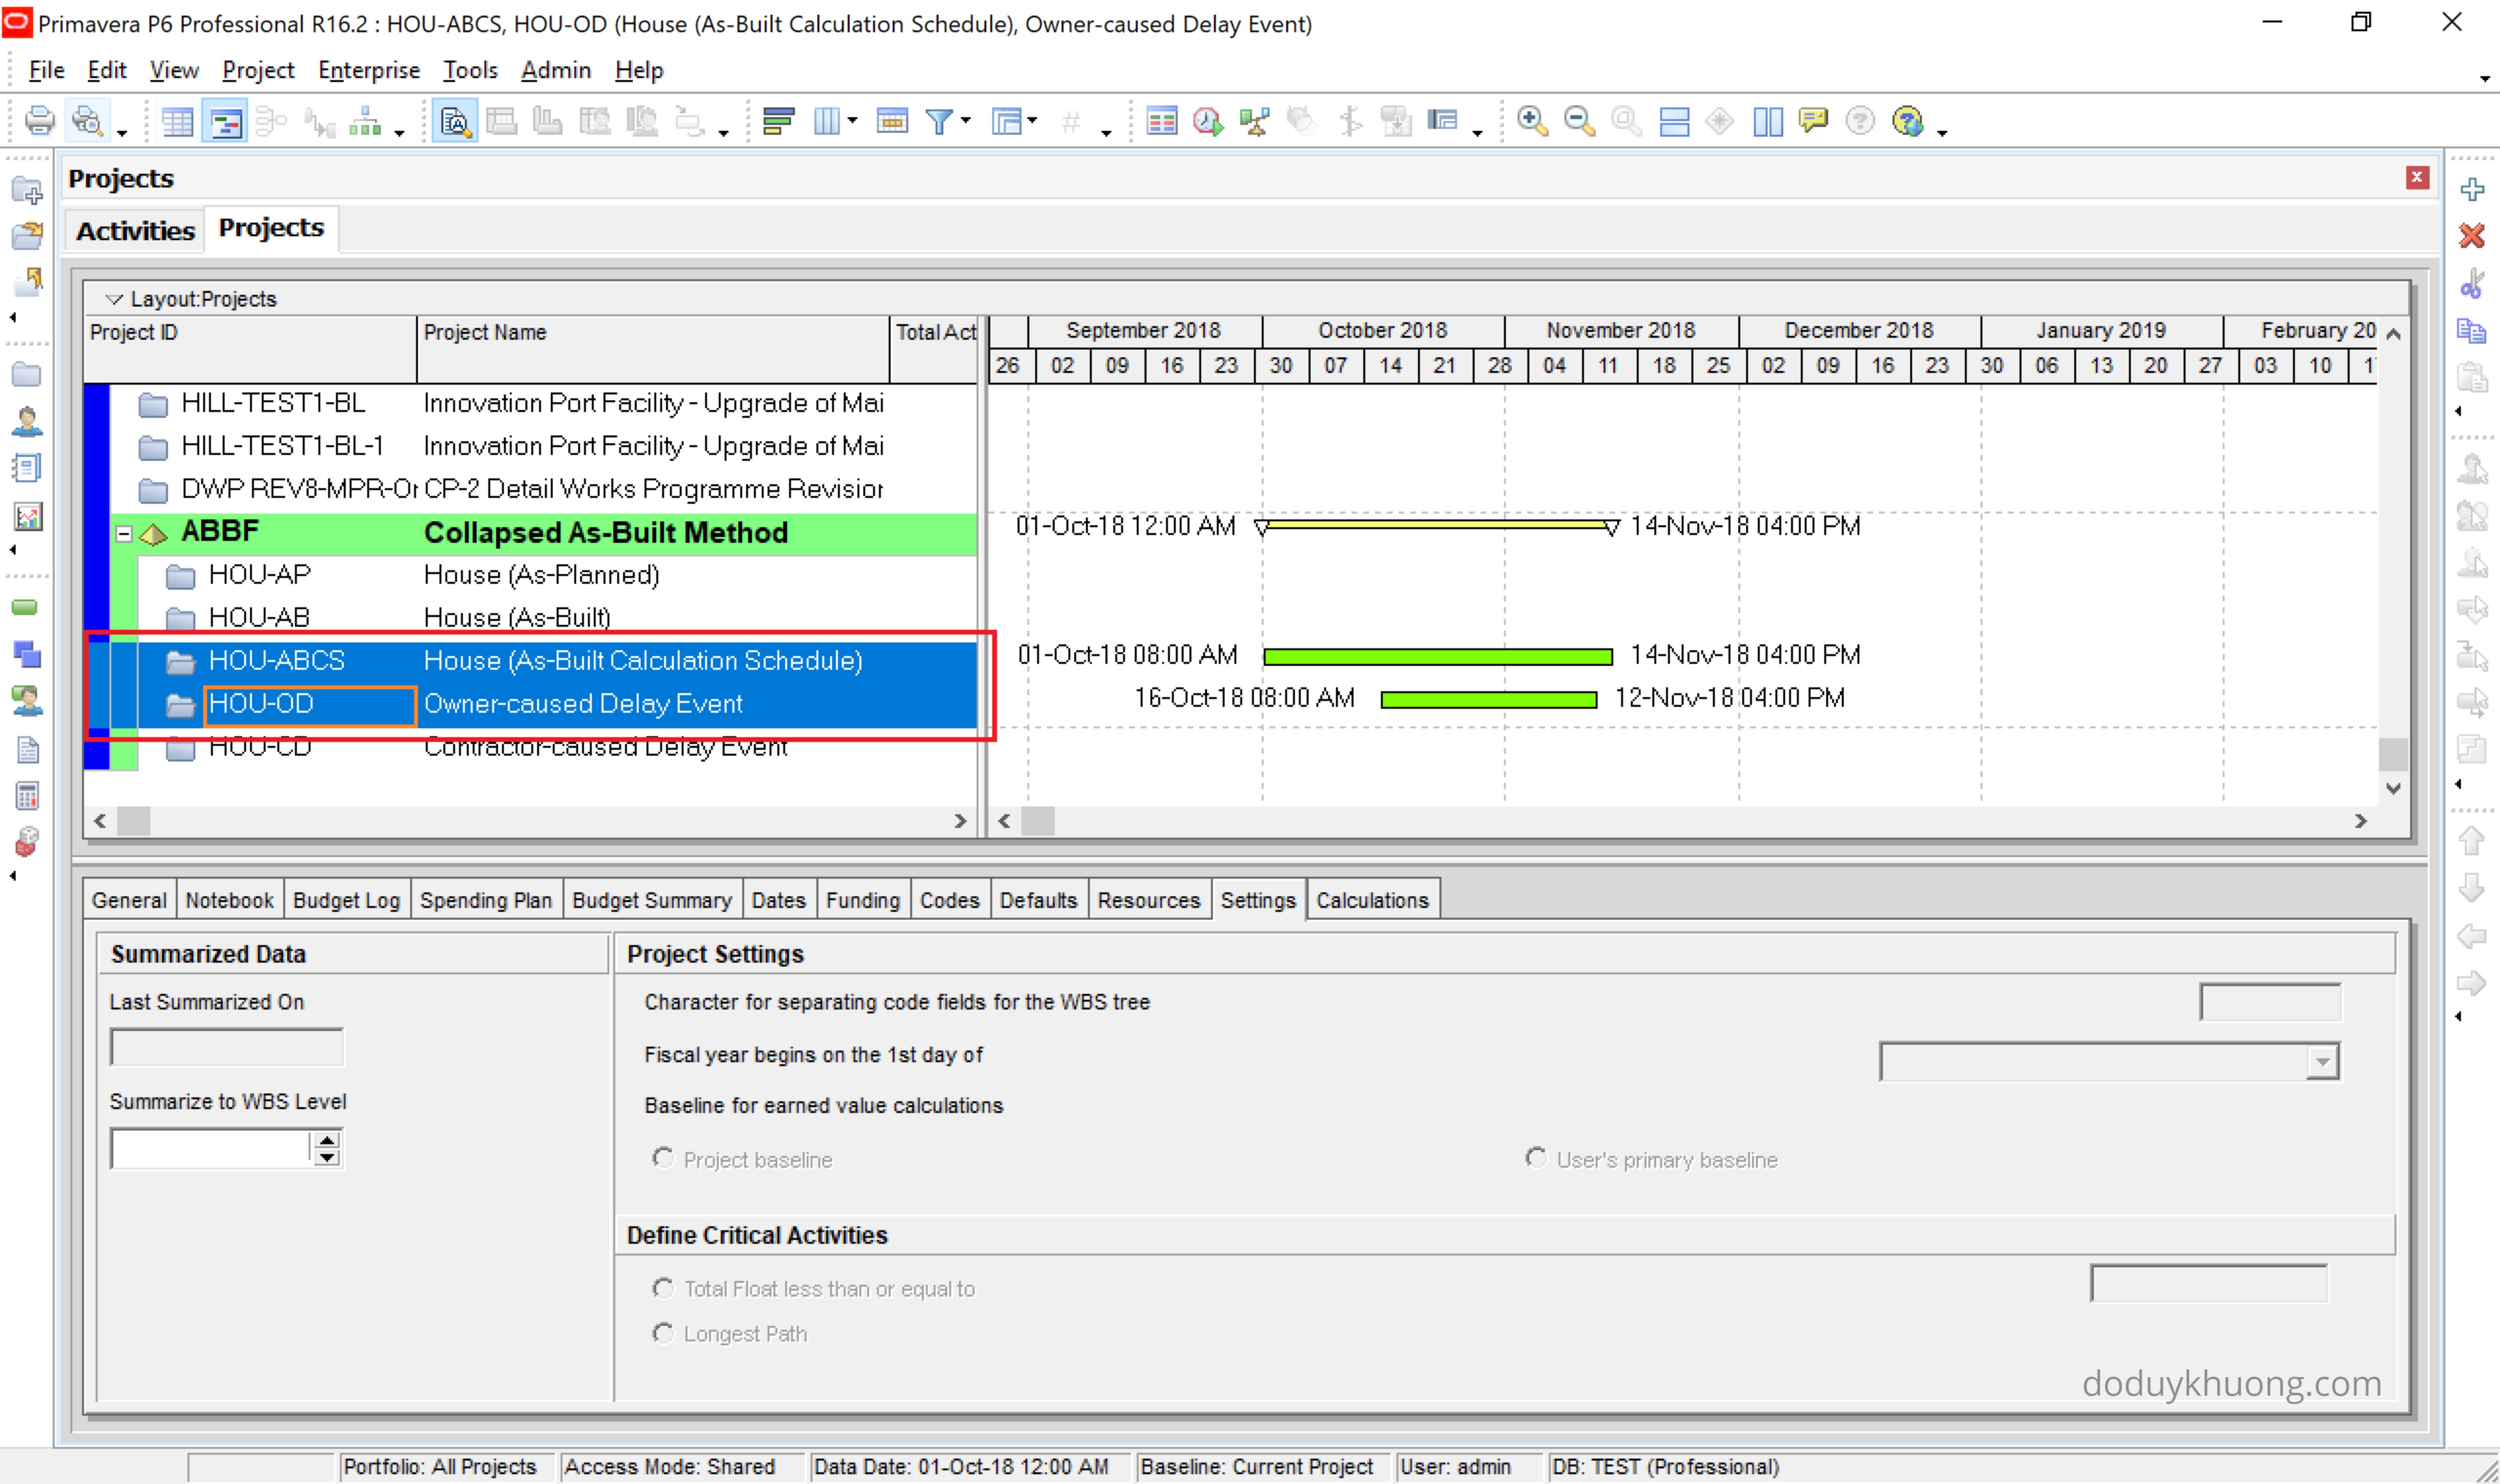Click the red X delete icon
The width and height of the screenshot is (2500, 1484).
[2472, 236]
